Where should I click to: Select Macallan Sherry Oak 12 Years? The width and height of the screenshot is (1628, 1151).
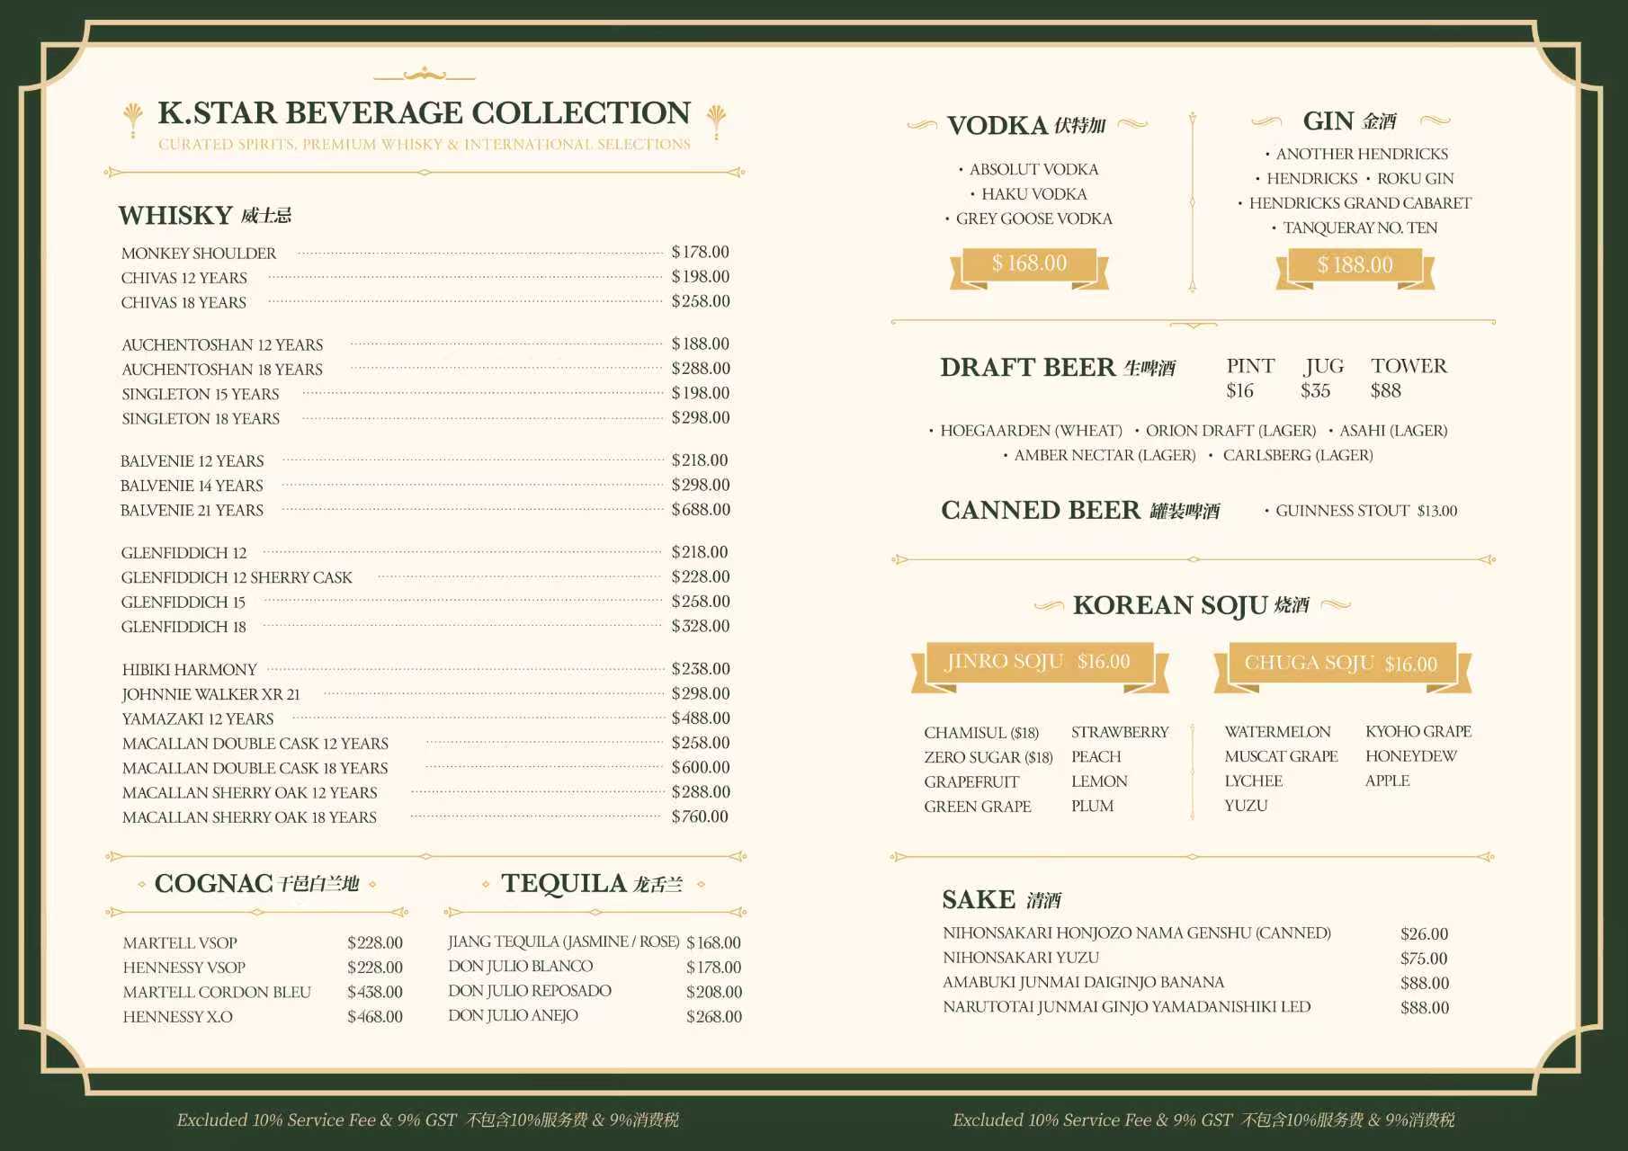tap(250, 793)
